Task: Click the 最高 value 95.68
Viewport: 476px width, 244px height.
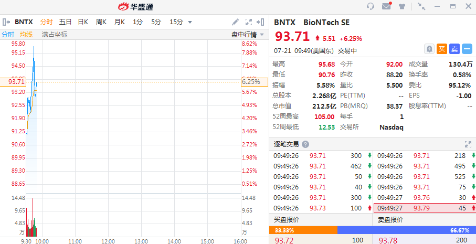Action: (326, 65)
